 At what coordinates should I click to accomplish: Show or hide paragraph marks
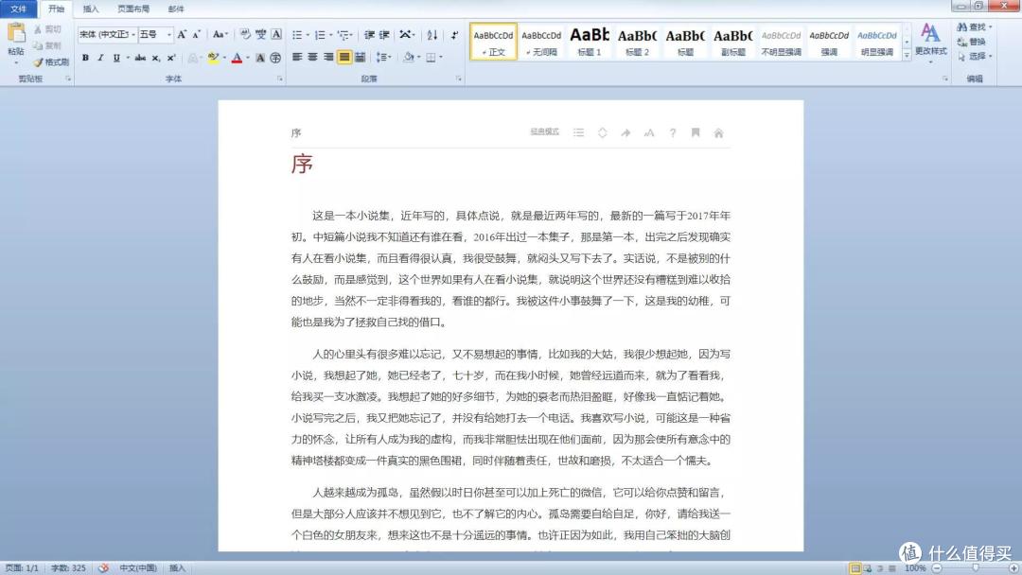[x=454, y=34]
